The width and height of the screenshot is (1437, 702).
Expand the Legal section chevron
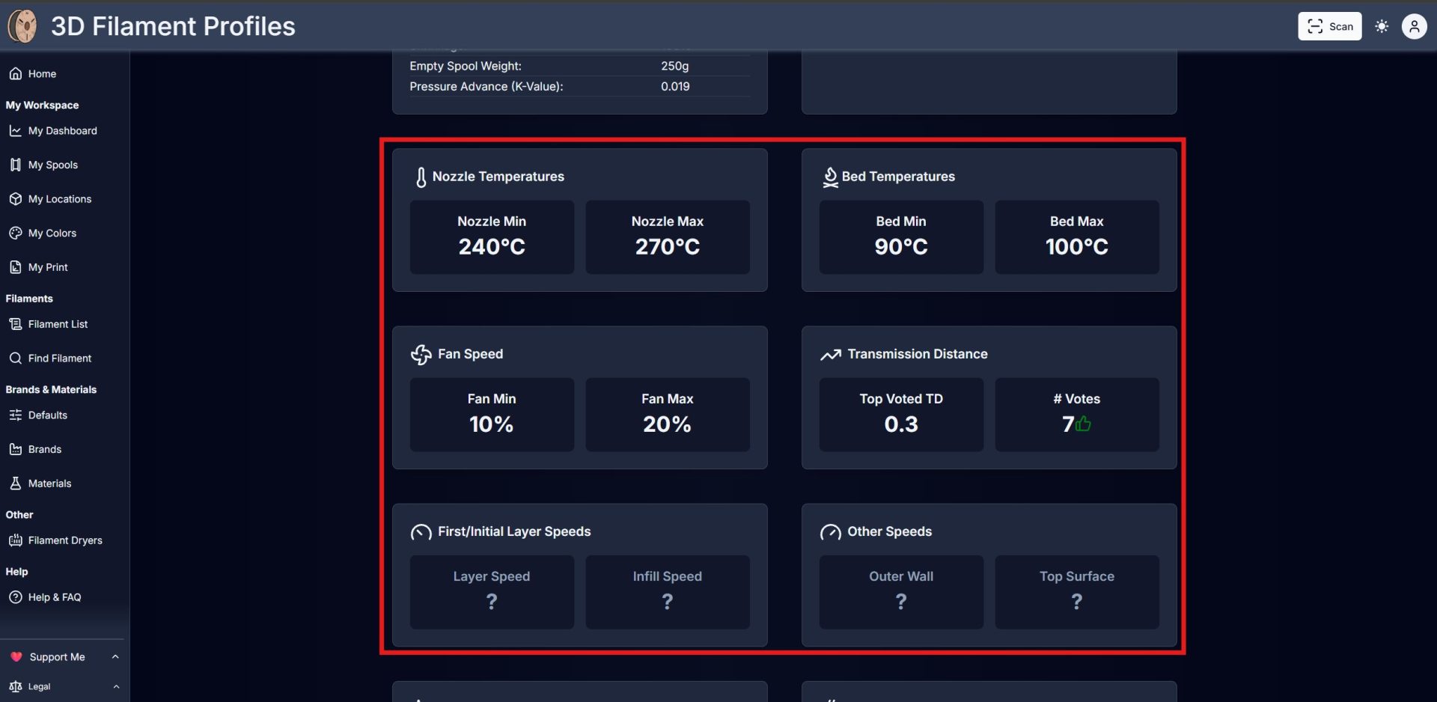[x=116, y=686]
